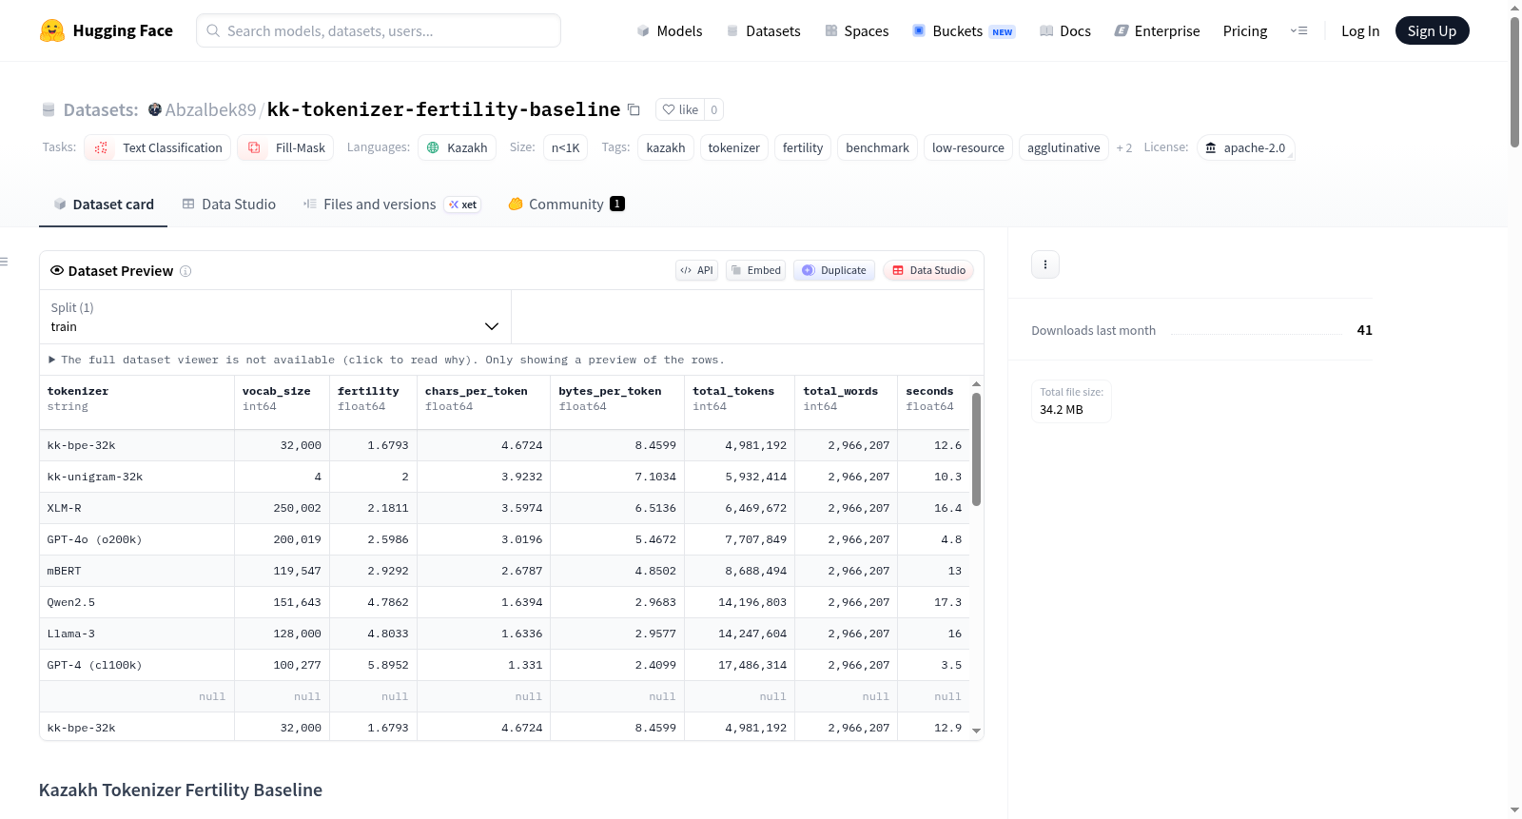Expand the Split train dropdown
This screenshot has width=1522, height=819.
[x=275, y=317]
